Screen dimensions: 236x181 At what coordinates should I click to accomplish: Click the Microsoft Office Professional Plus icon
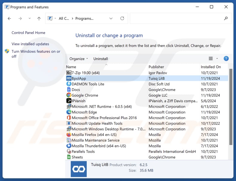69,117
